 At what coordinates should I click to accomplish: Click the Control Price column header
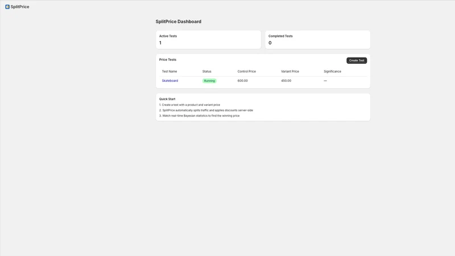pyautogui.click(x=247, y=72)
